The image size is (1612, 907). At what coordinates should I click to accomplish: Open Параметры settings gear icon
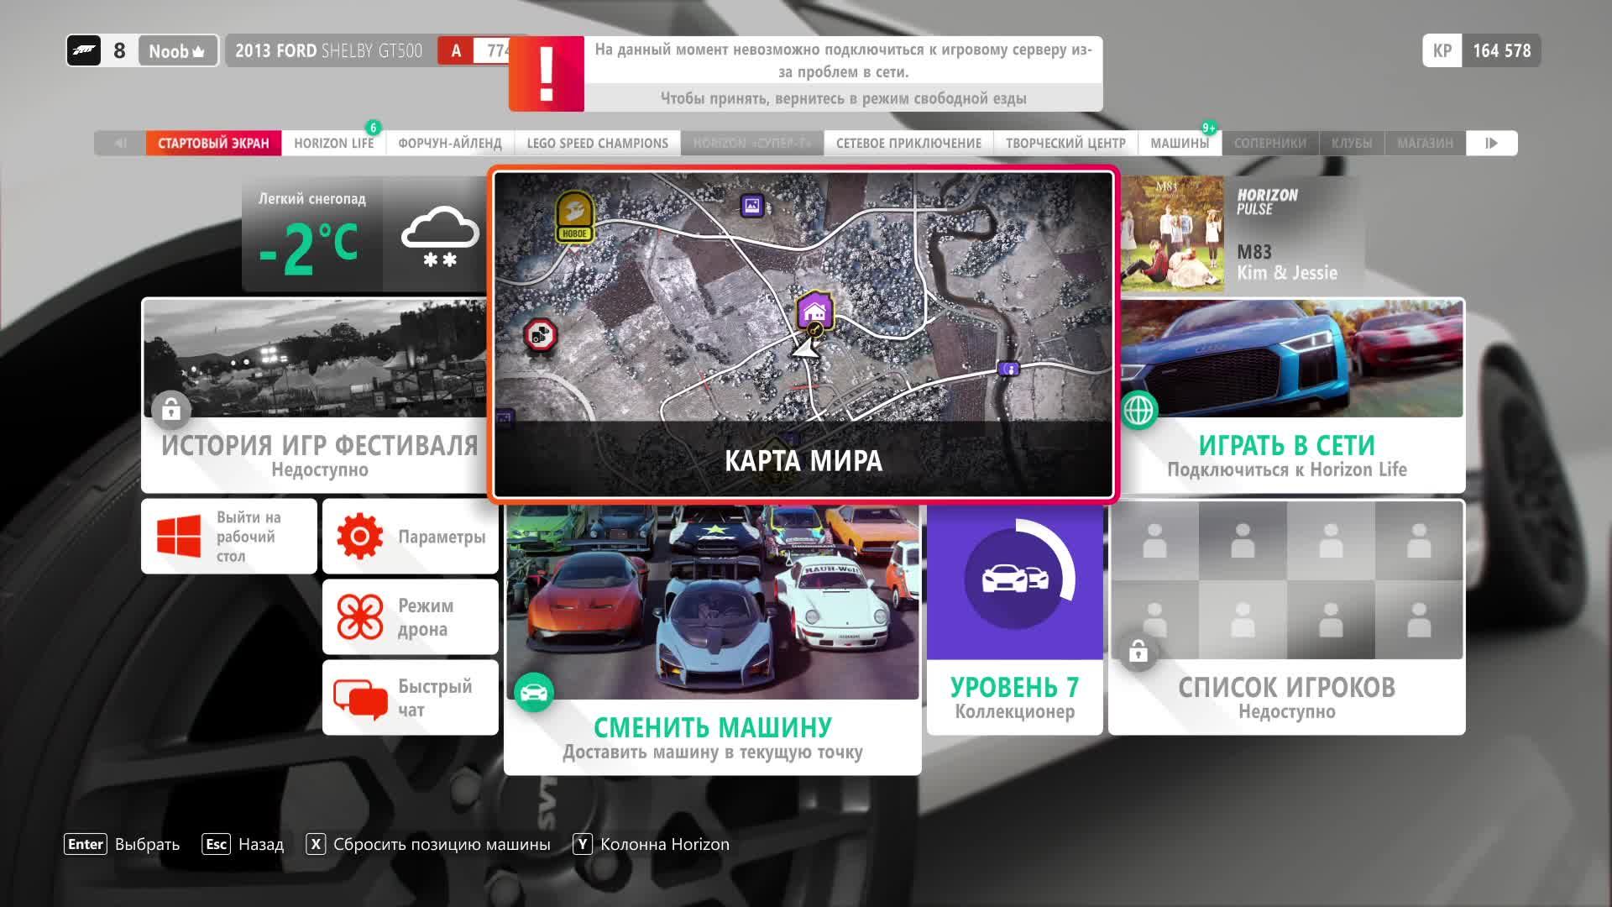[359, 537]
